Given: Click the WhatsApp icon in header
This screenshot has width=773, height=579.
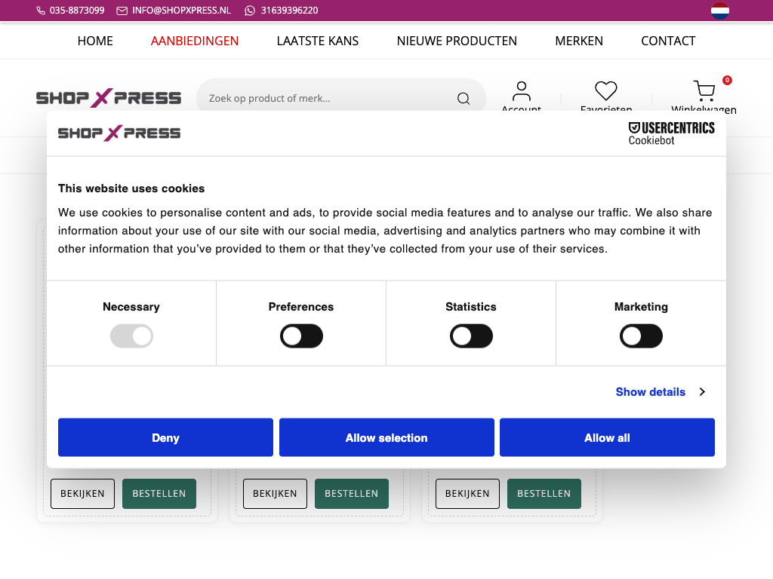Looking at the screenshot, I should point(250,11).
